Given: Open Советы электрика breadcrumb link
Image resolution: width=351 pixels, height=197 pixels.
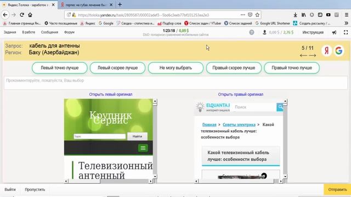Looking at the screenshot, I should tap(239, 125).
